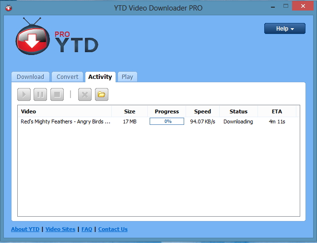Open the Help dropdown menu
The image size is (317, 243).
click(x=285, y=28)
